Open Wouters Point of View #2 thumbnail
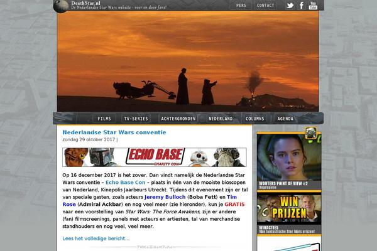The height and width of the screenshot is (251, 377). click(289, 158)
